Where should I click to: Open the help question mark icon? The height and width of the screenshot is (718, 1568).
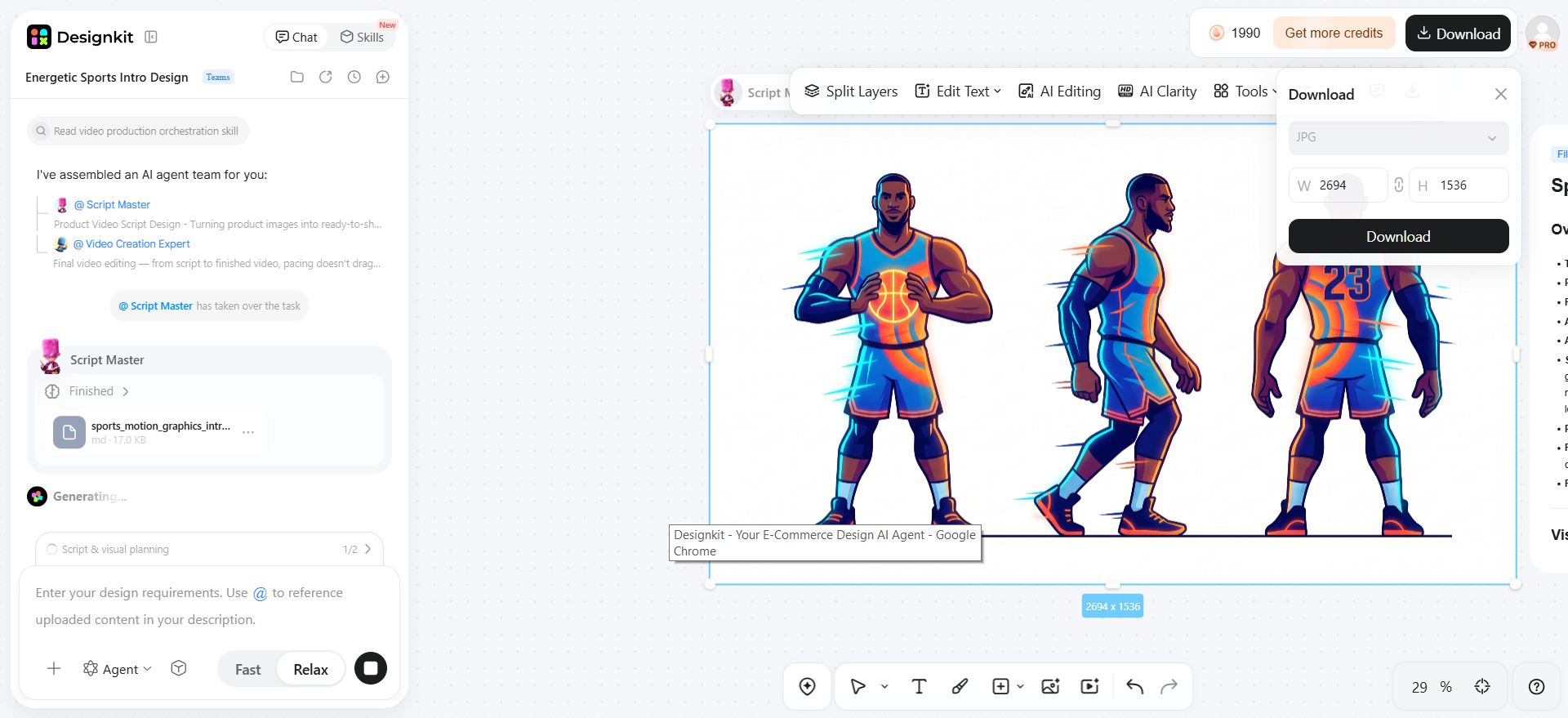coord(1537,687)
